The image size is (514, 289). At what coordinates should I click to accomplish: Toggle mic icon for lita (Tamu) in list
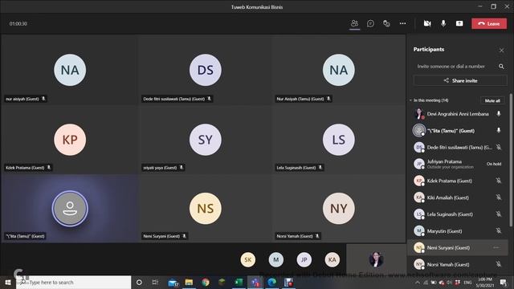[x=499, y=130]
